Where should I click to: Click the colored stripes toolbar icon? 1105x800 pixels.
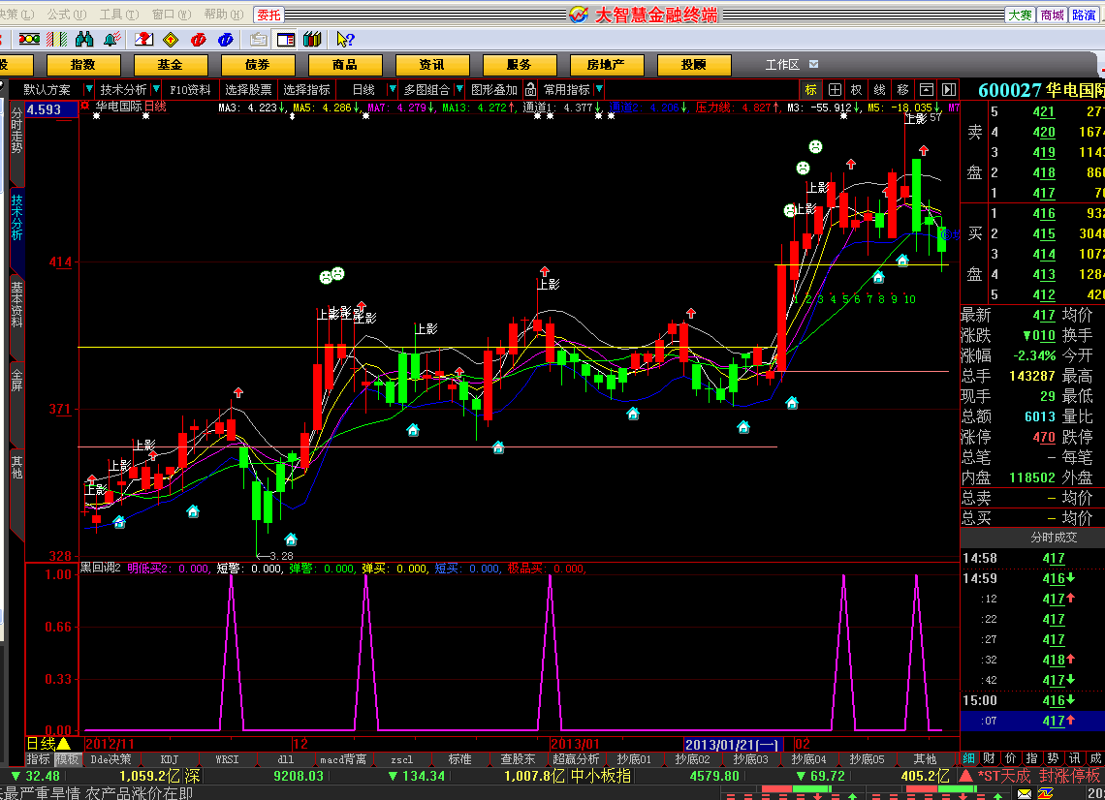(57, 40)
